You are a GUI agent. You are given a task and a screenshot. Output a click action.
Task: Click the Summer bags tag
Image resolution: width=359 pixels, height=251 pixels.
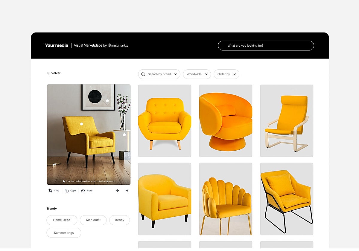[x=64, y=233]
